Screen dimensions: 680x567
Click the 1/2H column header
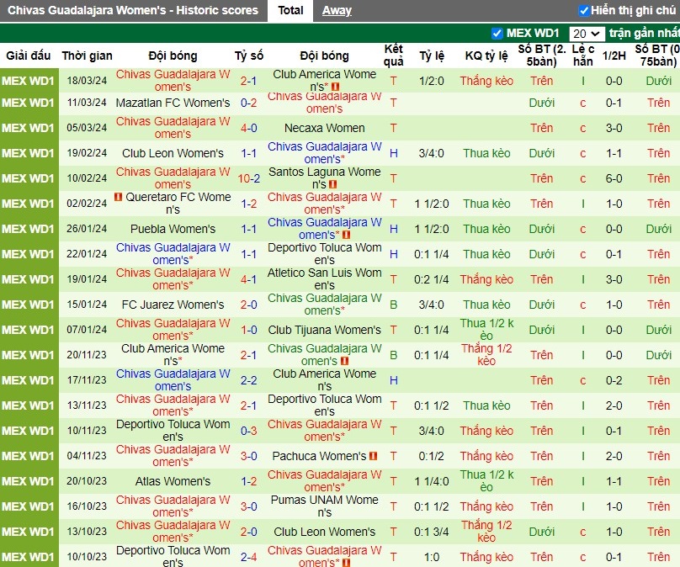pos(614,56)
